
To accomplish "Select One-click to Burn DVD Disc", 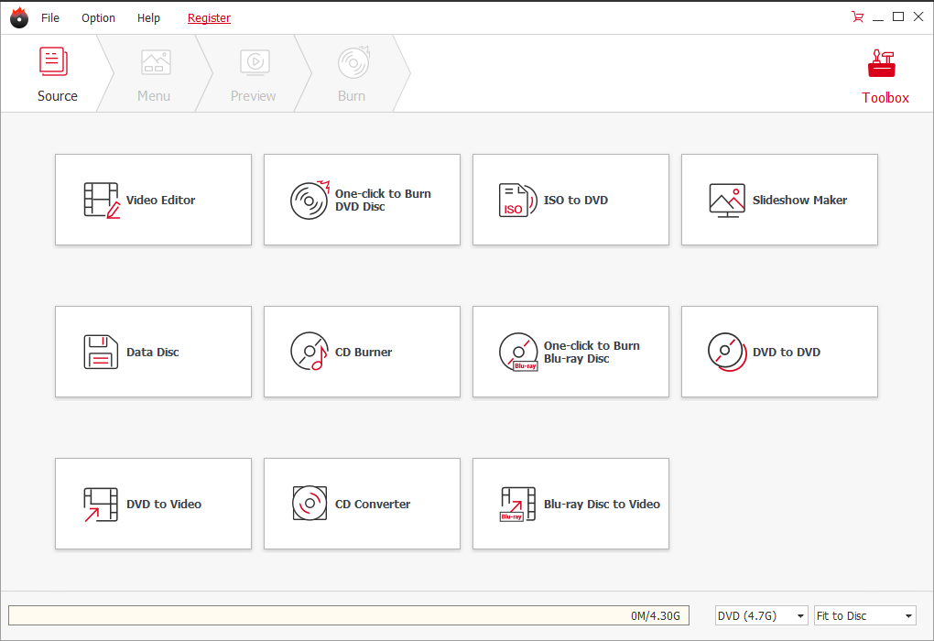I will [362, 200].
